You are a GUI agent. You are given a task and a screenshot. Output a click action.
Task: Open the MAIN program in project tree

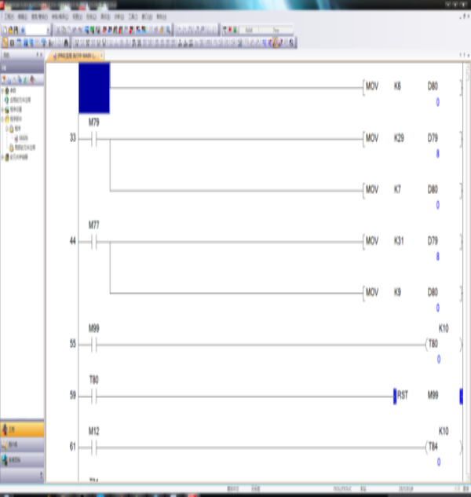[23, 137]
